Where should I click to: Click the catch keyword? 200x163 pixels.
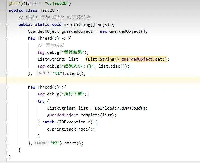pos(48,122)
